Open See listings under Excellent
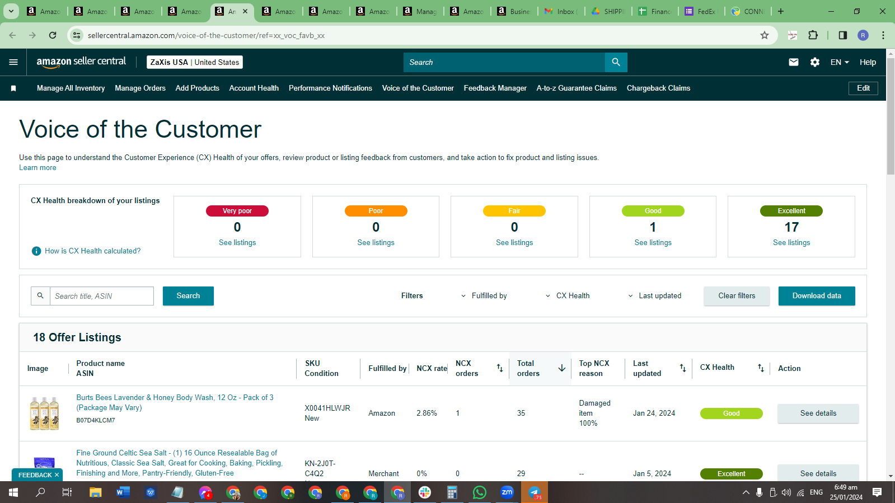The width and height of the screenshot is (895, 503). pos(791,243)
